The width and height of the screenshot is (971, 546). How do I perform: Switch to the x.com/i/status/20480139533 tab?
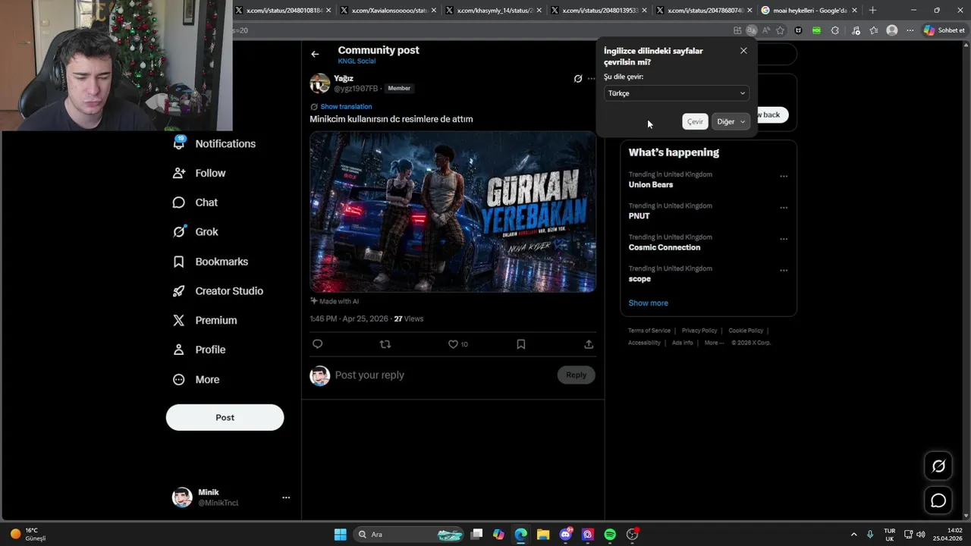pyautogui.click(x=599, y=11)
